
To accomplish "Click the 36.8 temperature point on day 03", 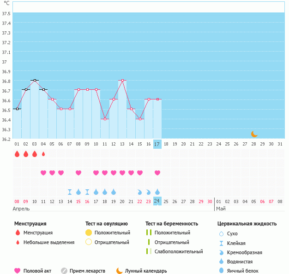I will tap(35, 80).
